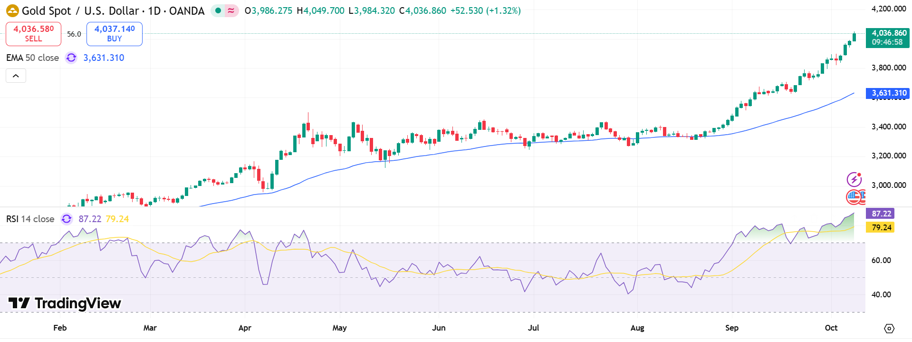Image resolution: width=912 pixels, height=342 pixels.
Task: Click the 4,200.000 price axis label
Action: pos(888,9)
